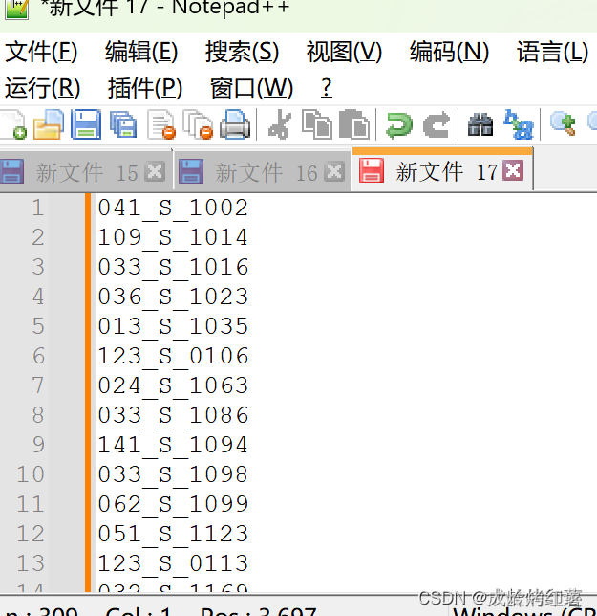Click text 062_S_1099
This screenshot has width=597, height=616.
pos(173,504)
